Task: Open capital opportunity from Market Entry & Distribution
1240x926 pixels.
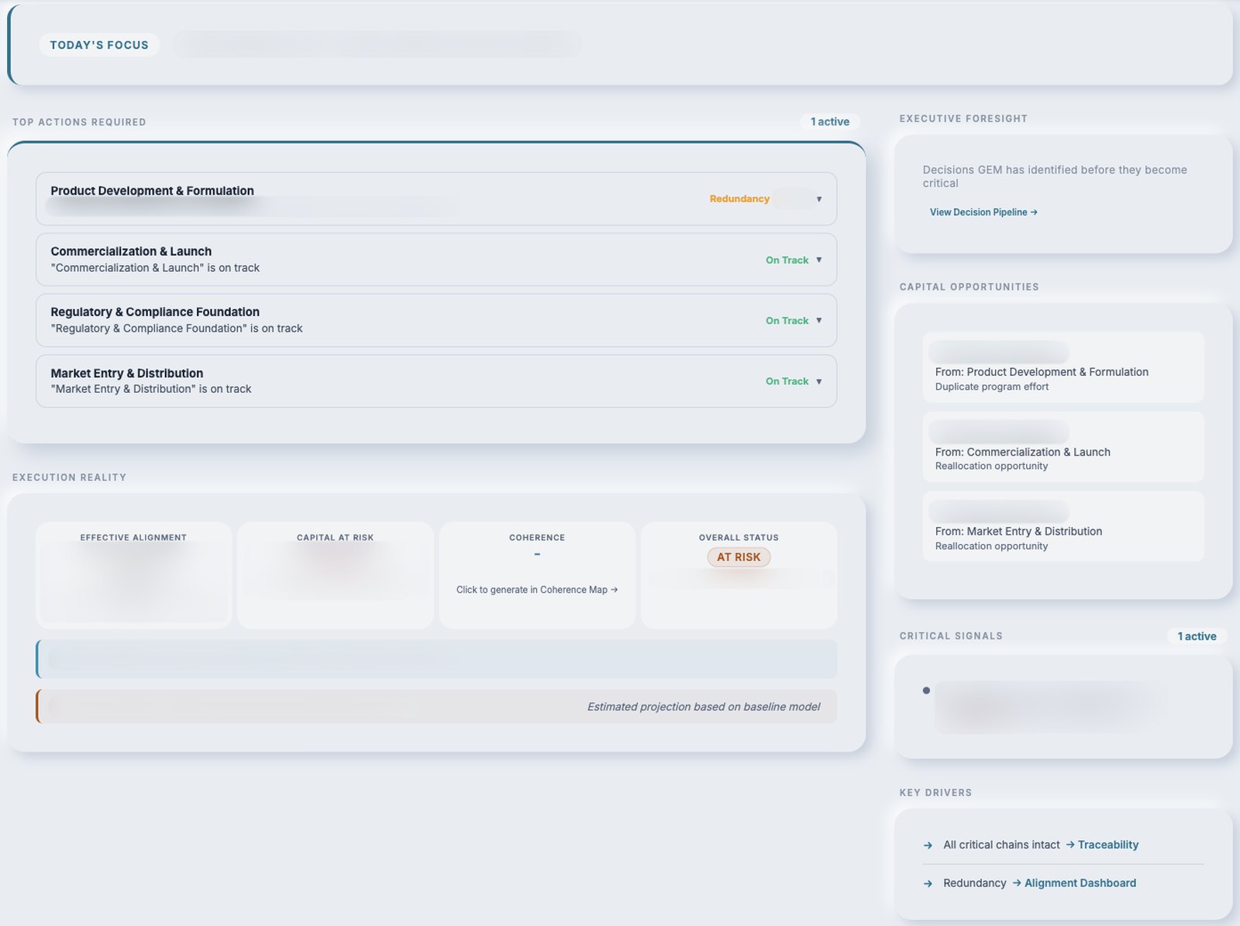Action: [x=1063, y=527]
